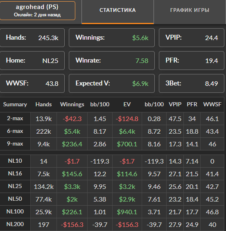Click the Hands 245.3k stat box
The image size is (226, 231).
(32, 38)
